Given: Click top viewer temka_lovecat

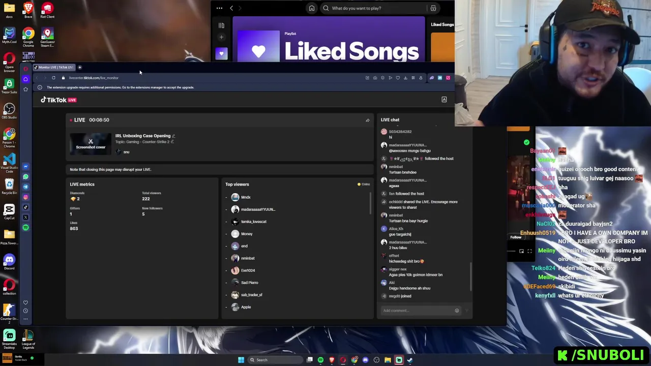Looking at the screenshot, I should [253, 222].
